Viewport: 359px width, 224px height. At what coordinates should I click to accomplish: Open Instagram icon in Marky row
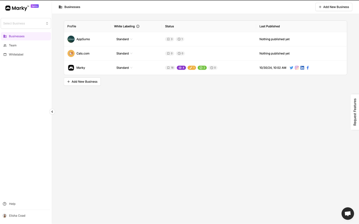(x=296, y=67)
